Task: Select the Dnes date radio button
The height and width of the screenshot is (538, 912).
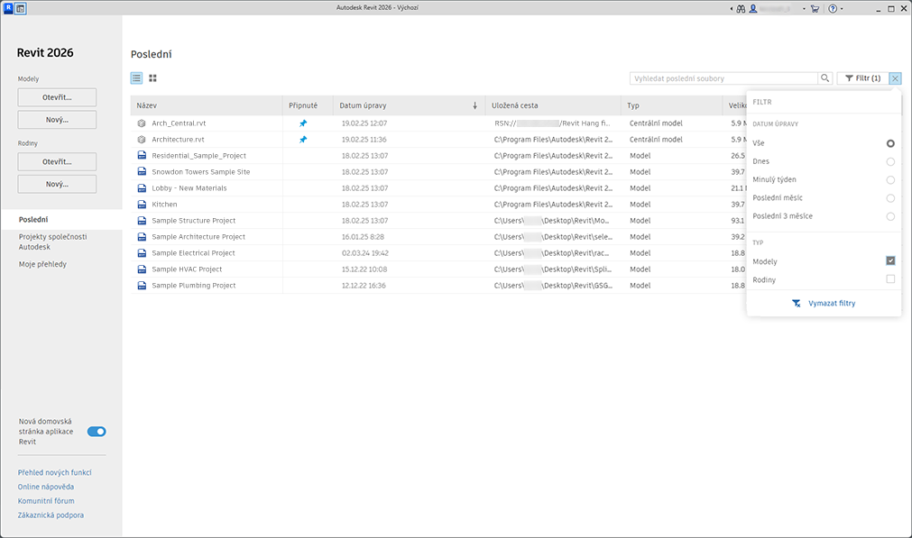Action: [890, 161]
